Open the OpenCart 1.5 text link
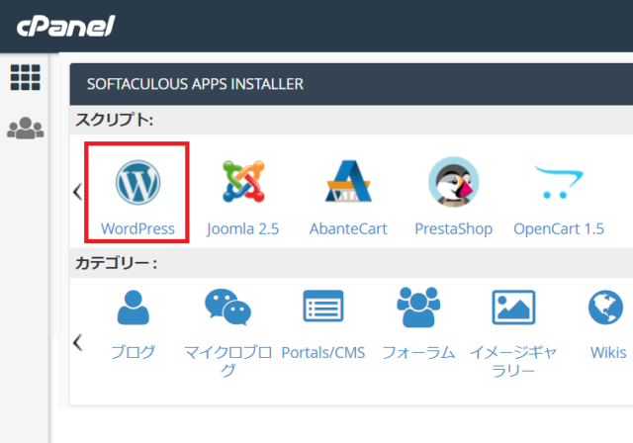 [559, 228]
